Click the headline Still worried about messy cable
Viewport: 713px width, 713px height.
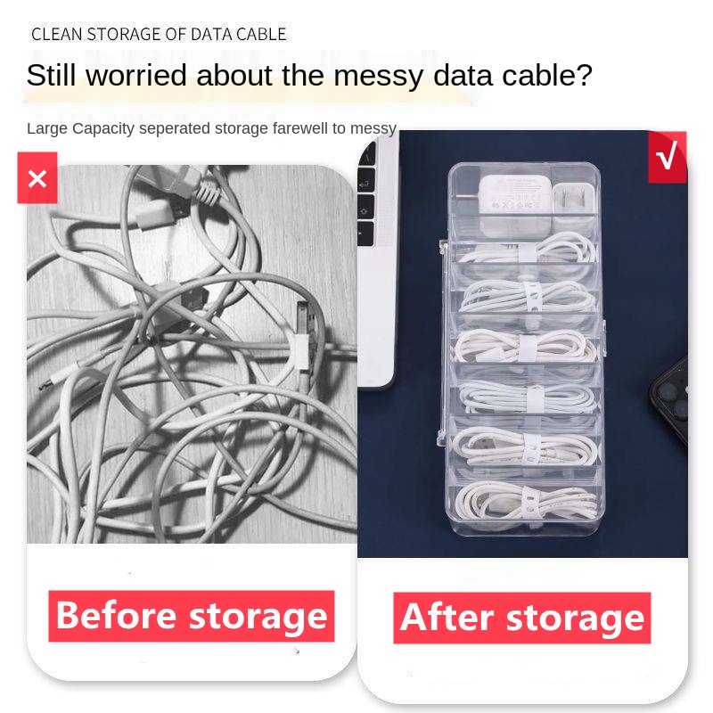click(309, 75)
